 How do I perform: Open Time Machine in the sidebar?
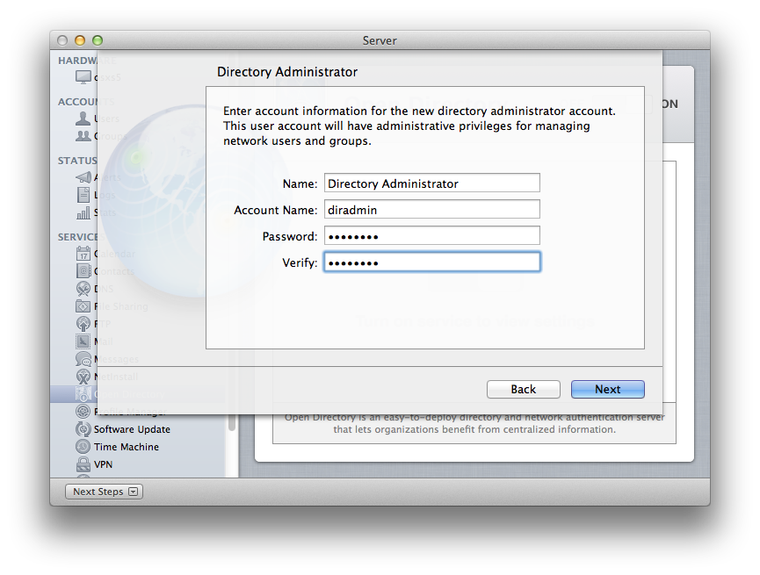(x=127, y=447)
